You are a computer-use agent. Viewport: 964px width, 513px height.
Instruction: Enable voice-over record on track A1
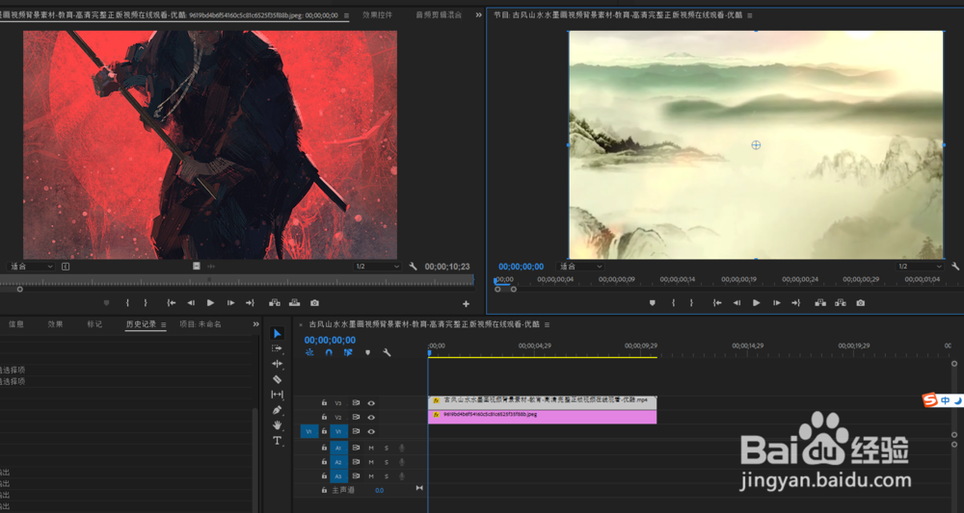click(x=401, y=448)
